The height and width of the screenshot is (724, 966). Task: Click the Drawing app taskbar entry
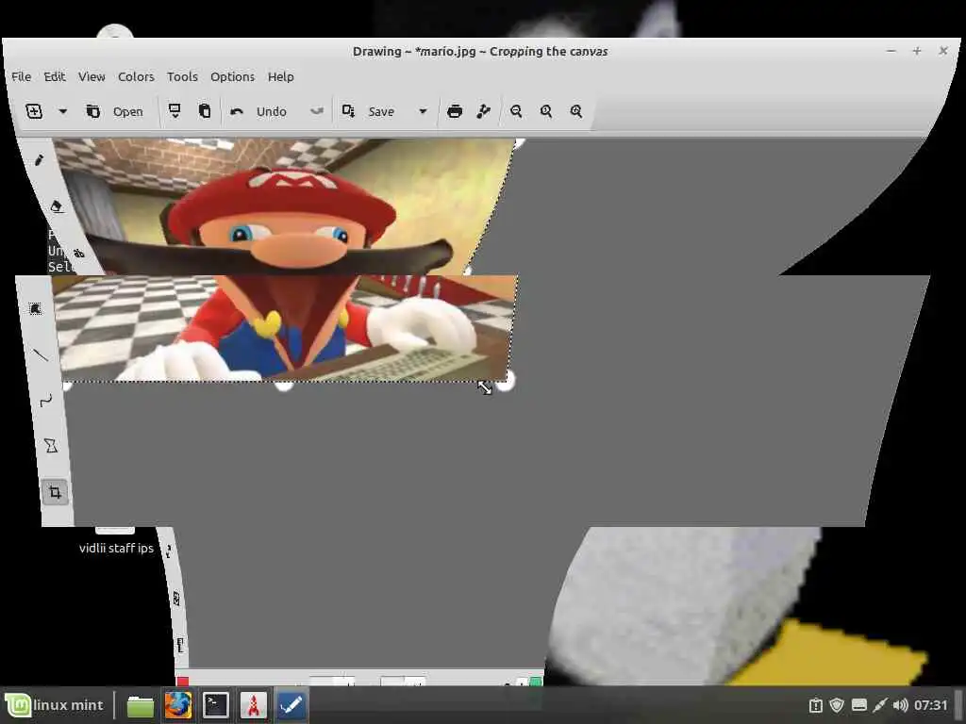click(x=291, y=705)
